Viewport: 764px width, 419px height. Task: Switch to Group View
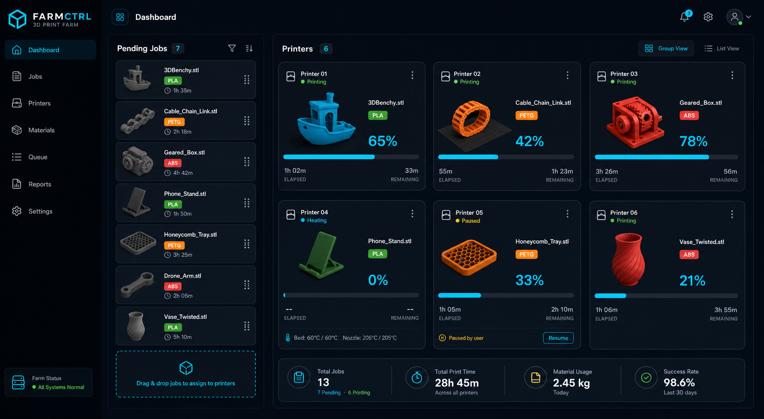pyautogui.click(x=666, y=48)
